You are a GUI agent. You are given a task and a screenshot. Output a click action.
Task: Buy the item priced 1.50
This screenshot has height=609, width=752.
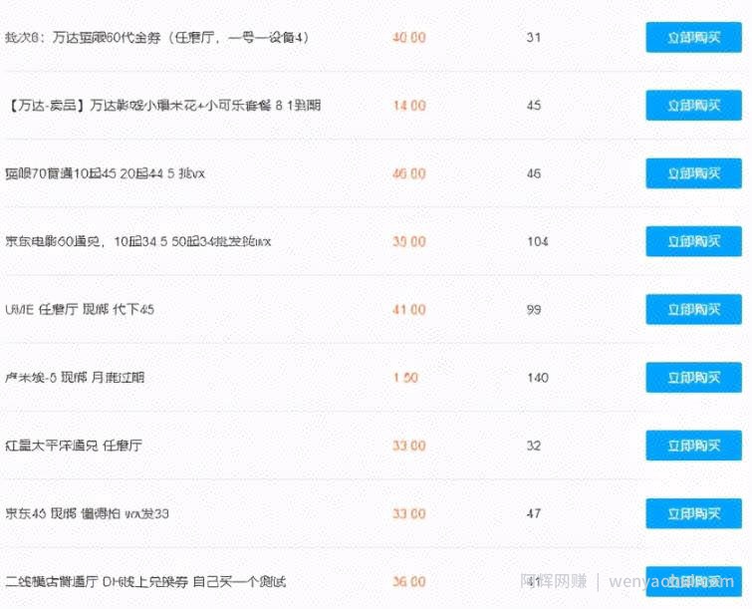[693, 378]
